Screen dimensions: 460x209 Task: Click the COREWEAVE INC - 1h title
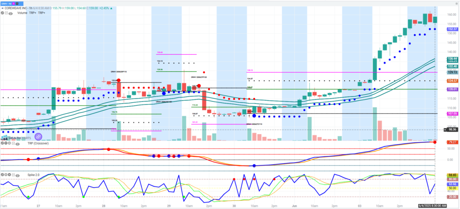point(18,8)
